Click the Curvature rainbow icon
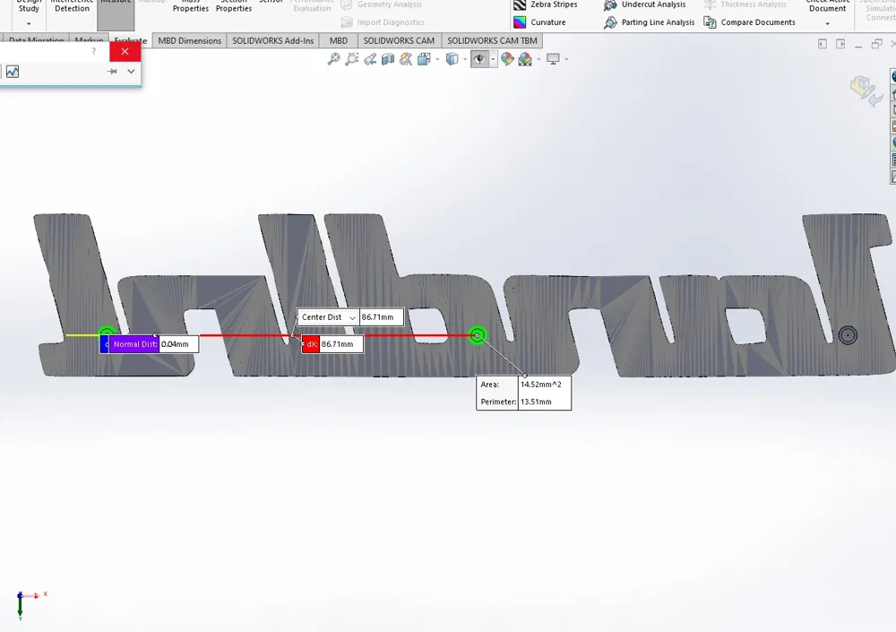The width and height of the screenshot is (896, 632). click(520, 22)
